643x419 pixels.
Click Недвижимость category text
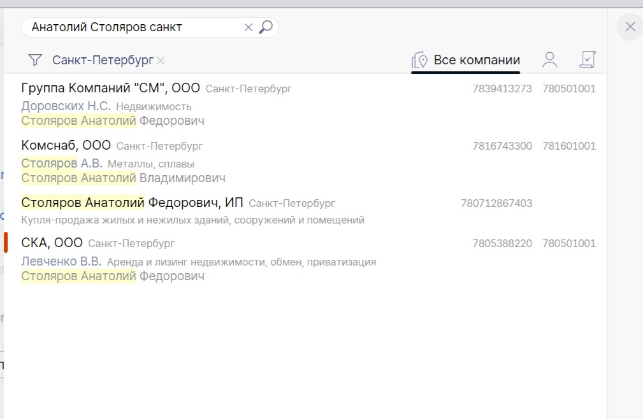tap(154, 106)
